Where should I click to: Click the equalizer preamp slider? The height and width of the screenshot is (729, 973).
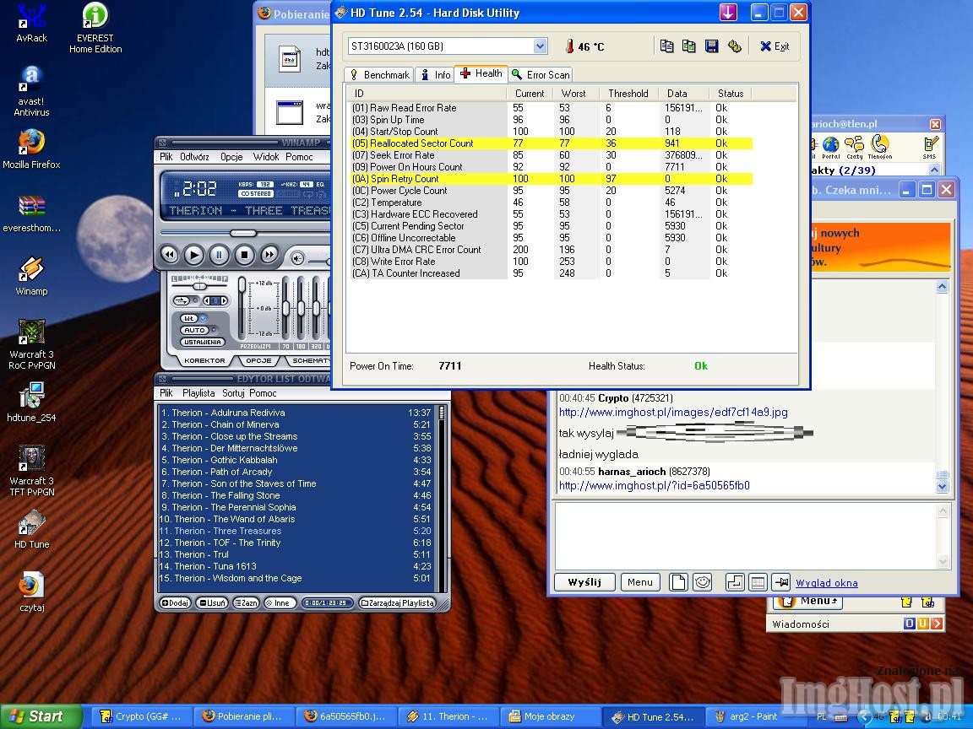click(242, 308)
